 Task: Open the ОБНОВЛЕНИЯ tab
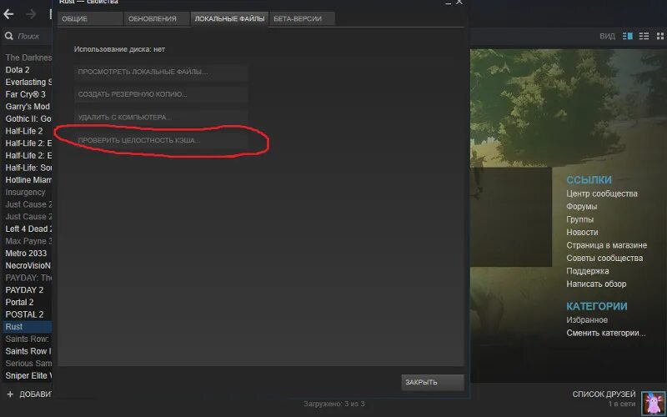pyautogui.click(x=156, y=18)
